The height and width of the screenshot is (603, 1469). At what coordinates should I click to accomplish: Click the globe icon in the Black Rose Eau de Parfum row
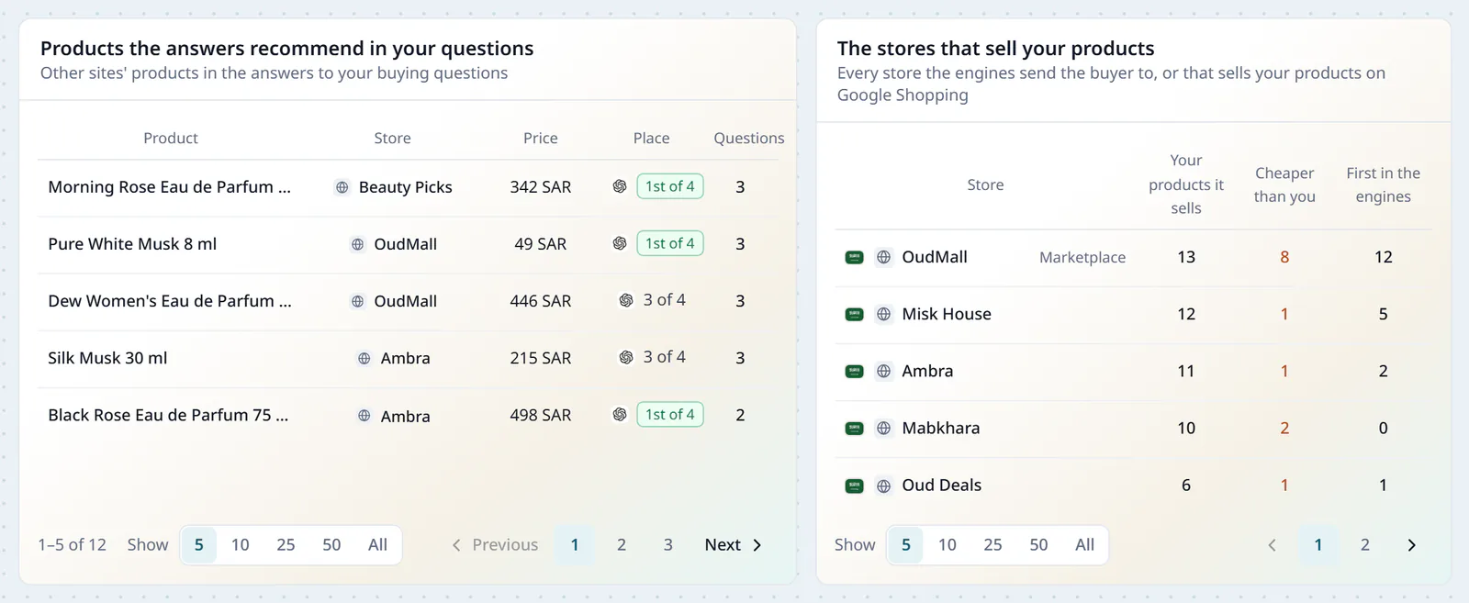364,416
